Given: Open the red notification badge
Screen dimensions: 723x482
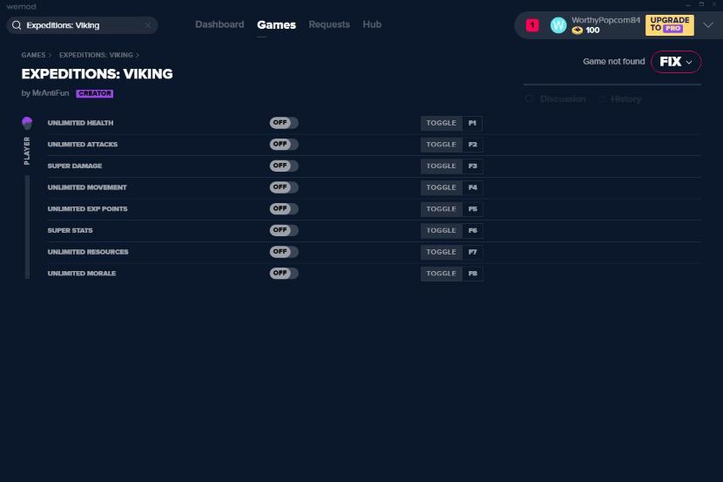Looking at the screenshot, I should pyautogui.click(x=532, y=25).
